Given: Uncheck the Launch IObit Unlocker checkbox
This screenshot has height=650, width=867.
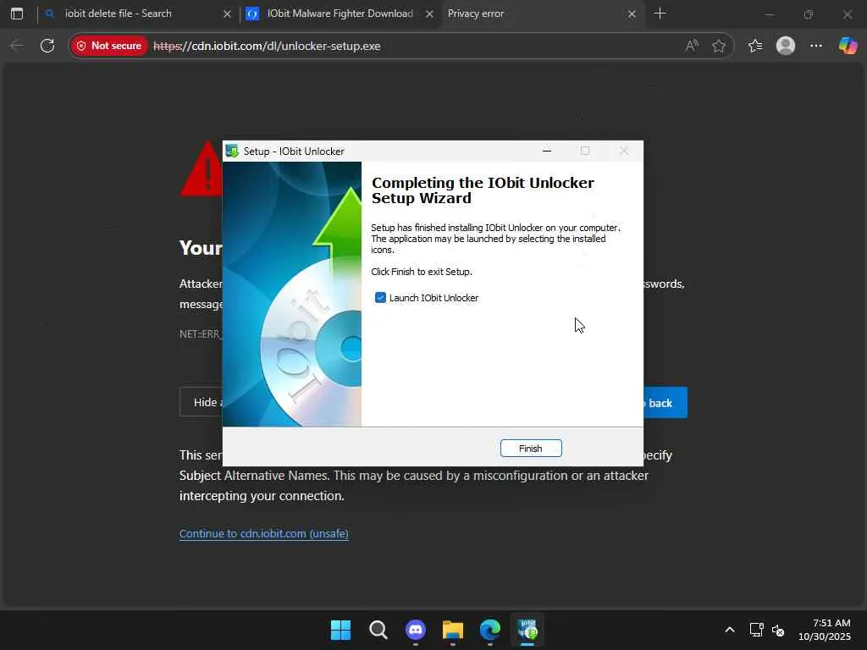Looking at the screenshot, I should pyautogui.click(x=380, y=298).
